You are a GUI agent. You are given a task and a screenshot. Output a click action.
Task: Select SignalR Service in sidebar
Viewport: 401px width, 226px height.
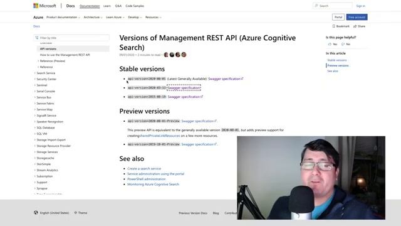tap(46, 116)
